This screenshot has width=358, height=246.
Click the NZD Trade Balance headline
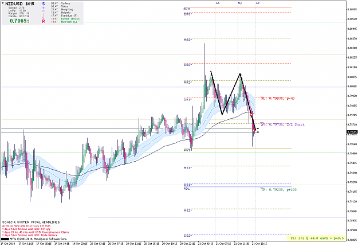(x=30, y=235)
